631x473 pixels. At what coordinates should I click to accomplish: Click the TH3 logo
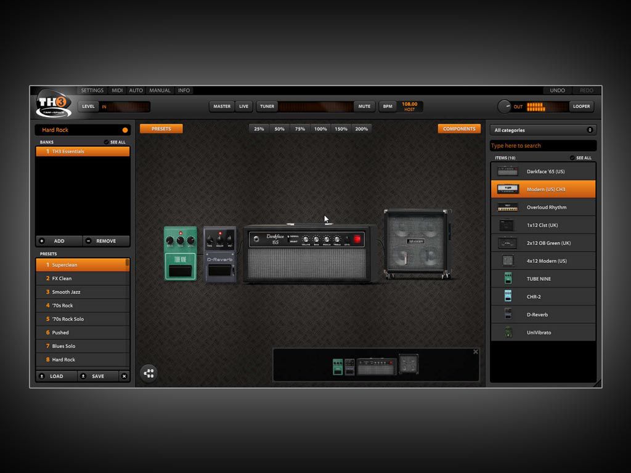54,103
